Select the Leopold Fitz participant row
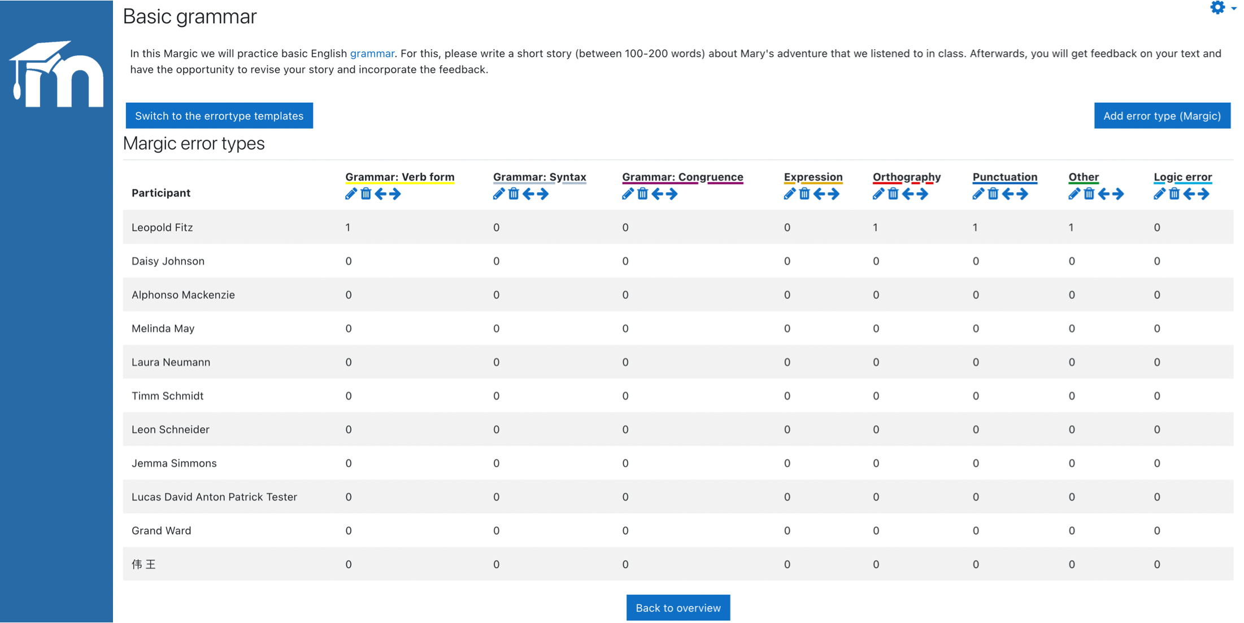The width and height of the screenshot is (1244, 623). pos(162,227)
